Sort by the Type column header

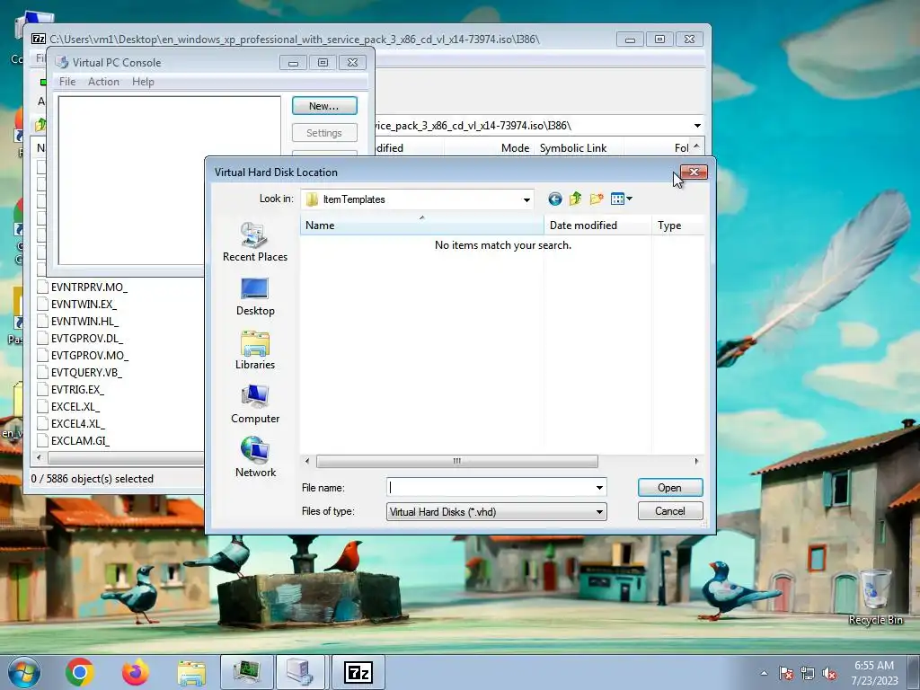click(678, 226)
